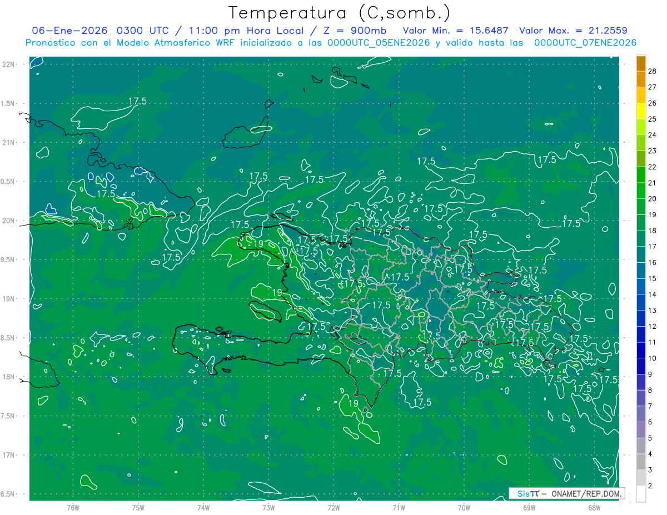Viewport: 667px width, 515px height.
Task: Click the northernmost '17.5' contour label
Action: pos(137,101)
